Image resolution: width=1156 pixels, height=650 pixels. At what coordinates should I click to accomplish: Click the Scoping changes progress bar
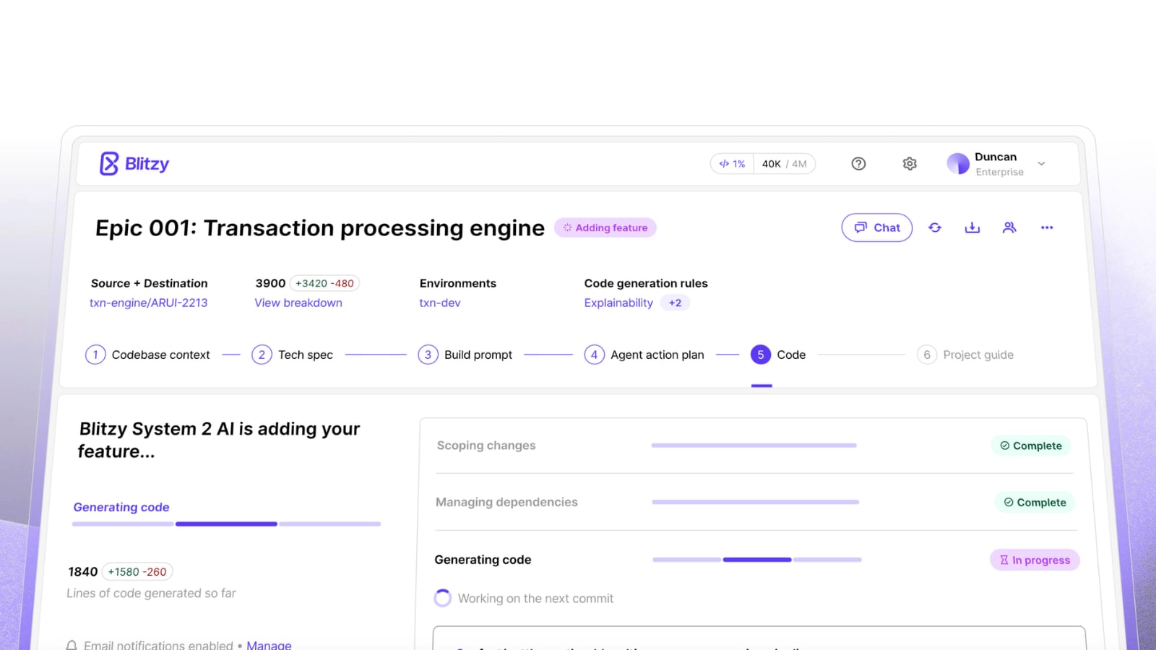754,446
